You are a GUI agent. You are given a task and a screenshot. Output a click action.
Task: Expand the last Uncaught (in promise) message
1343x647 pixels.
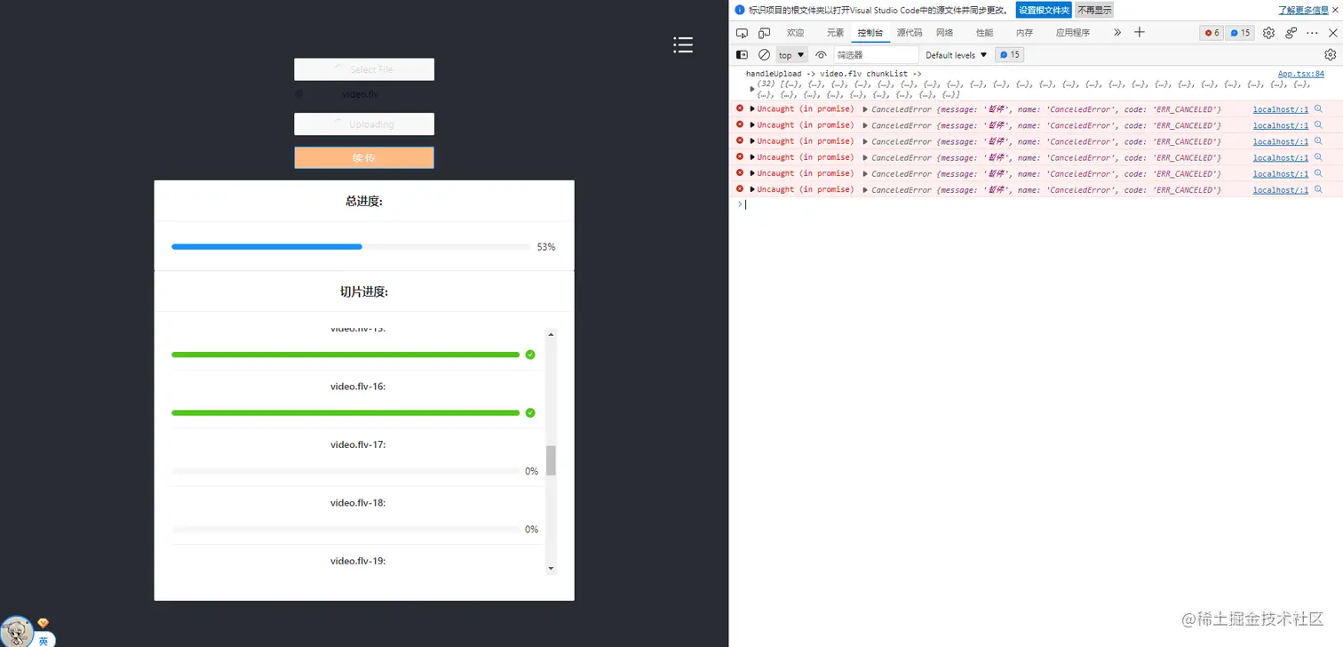pos(752,189)
